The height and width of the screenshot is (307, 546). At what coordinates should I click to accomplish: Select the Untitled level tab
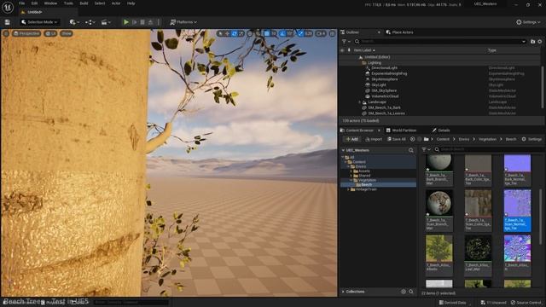click(35, 12)
